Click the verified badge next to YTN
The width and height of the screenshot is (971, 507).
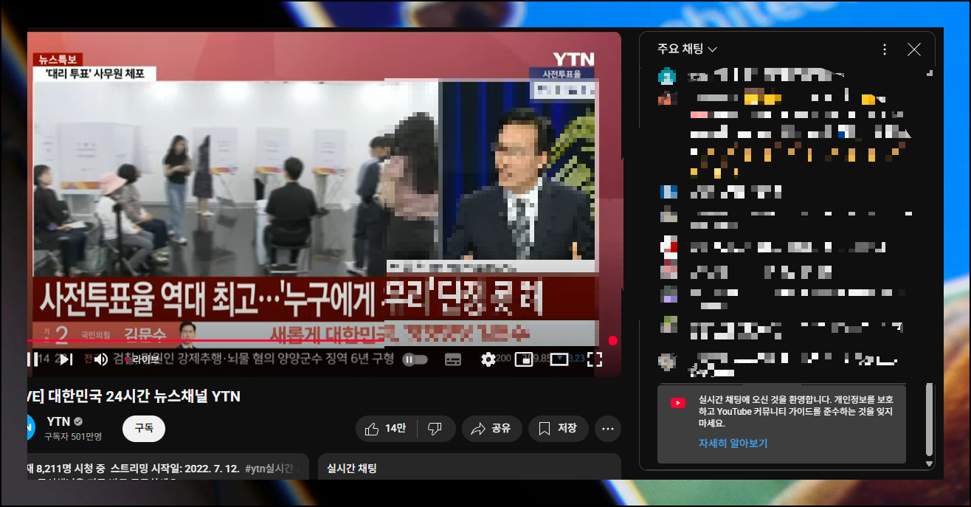[x=78, y=421]
